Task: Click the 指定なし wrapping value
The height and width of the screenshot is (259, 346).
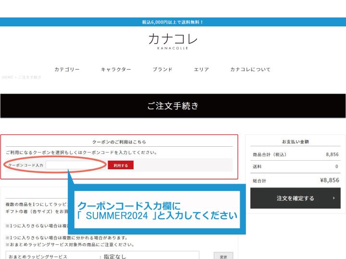Action: click(x=114, y=257)
